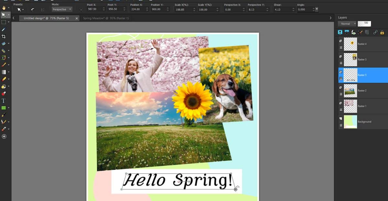The image size is (388, 201).
Task: Click the lock transparency icon in Layers panel
Action: (382, 32)
